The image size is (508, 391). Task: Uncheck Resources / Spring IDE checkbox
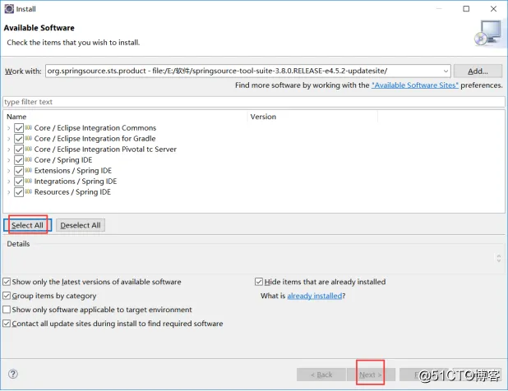(x=19, y=192)
